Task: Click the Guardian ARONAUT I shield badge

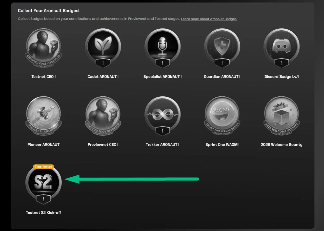Action: pos(222,48)
